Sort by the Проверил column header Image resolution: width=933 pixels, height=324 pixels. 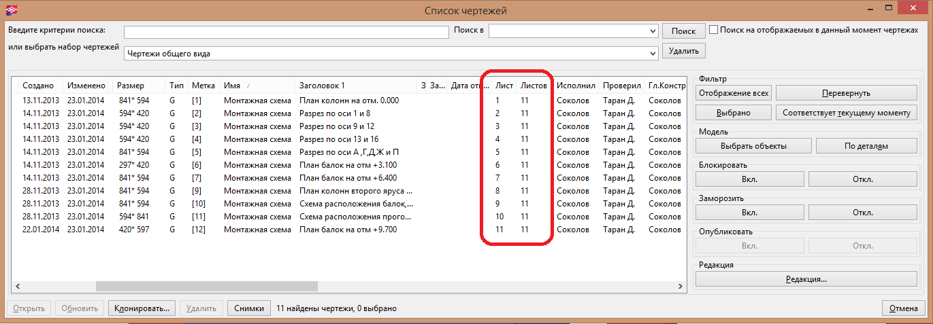coord(622,86)
